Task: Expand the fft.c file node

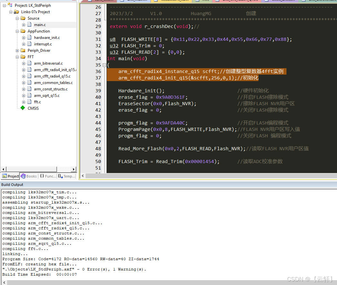Action: coord(23,102)
